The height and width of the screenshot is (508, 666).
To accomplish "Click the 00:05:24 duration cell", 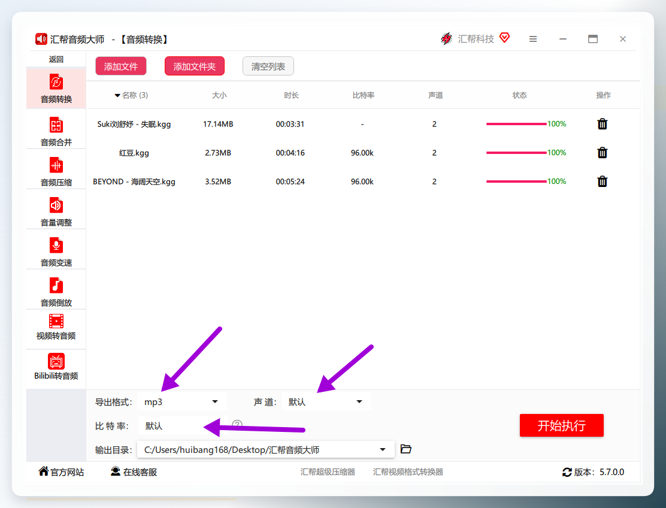I will click(x=290, y=182).
